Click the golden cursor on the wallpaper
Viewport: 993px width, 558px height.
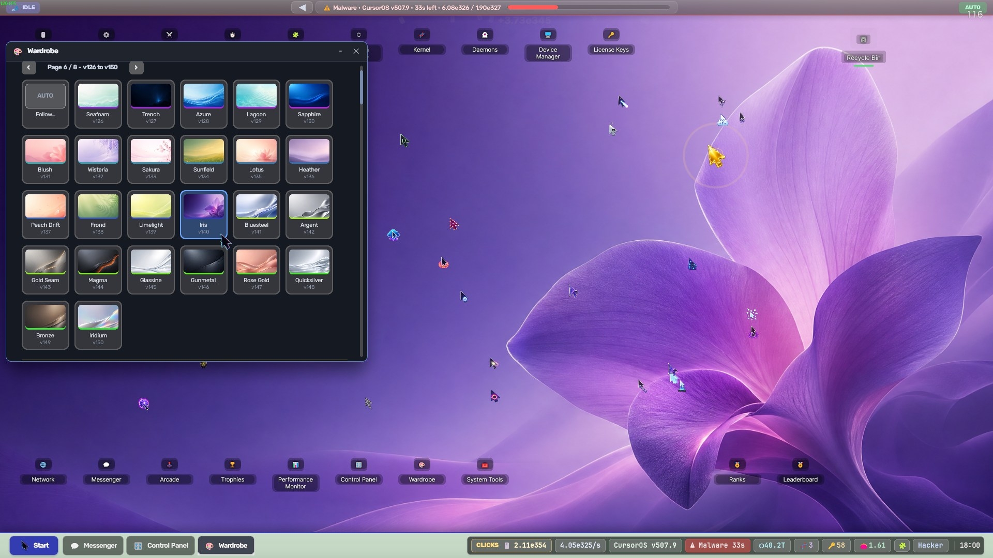(x=716, y=156)
